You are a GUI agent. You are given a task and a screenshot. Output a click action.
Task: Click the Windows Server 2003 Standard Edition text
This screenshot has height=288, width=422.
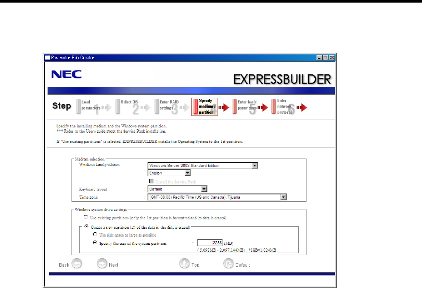click(x=184, y=166)
